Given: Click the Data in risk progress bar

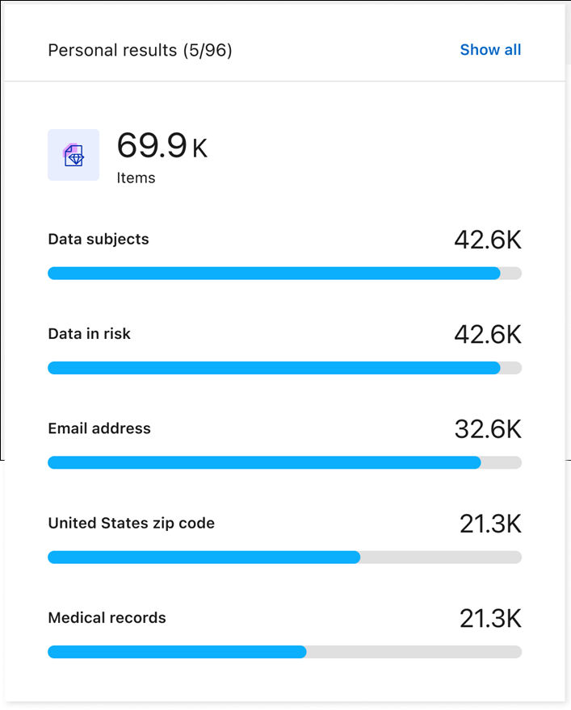Looking at the screenshot, I should tap(284, 368).
